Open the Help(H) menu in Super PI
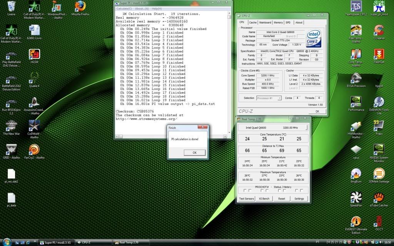Image resolution: width=394 pixels, height=246 pixels. click(157, 8)
